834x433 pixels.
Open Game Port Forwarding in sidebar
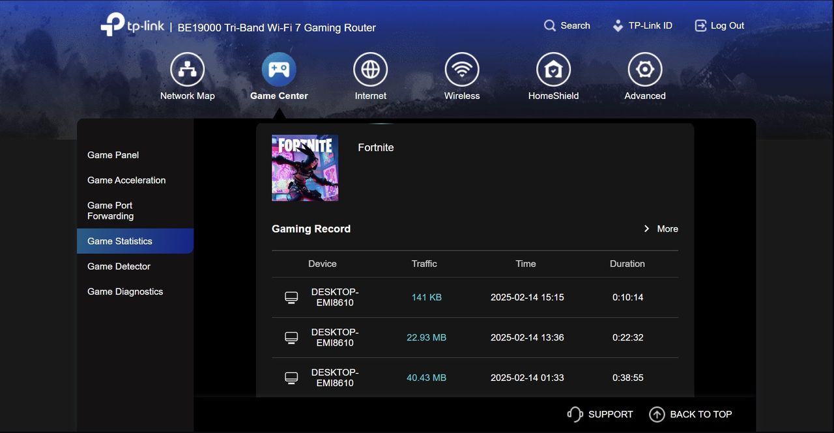click(x=111, y=210)
